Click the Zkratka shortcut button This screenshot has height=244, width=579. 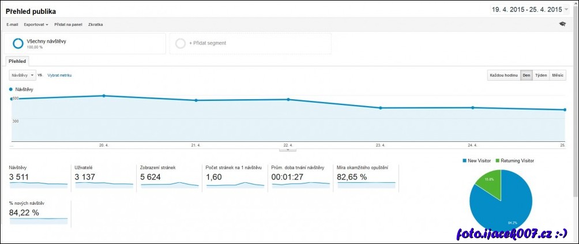pos(96,25)
